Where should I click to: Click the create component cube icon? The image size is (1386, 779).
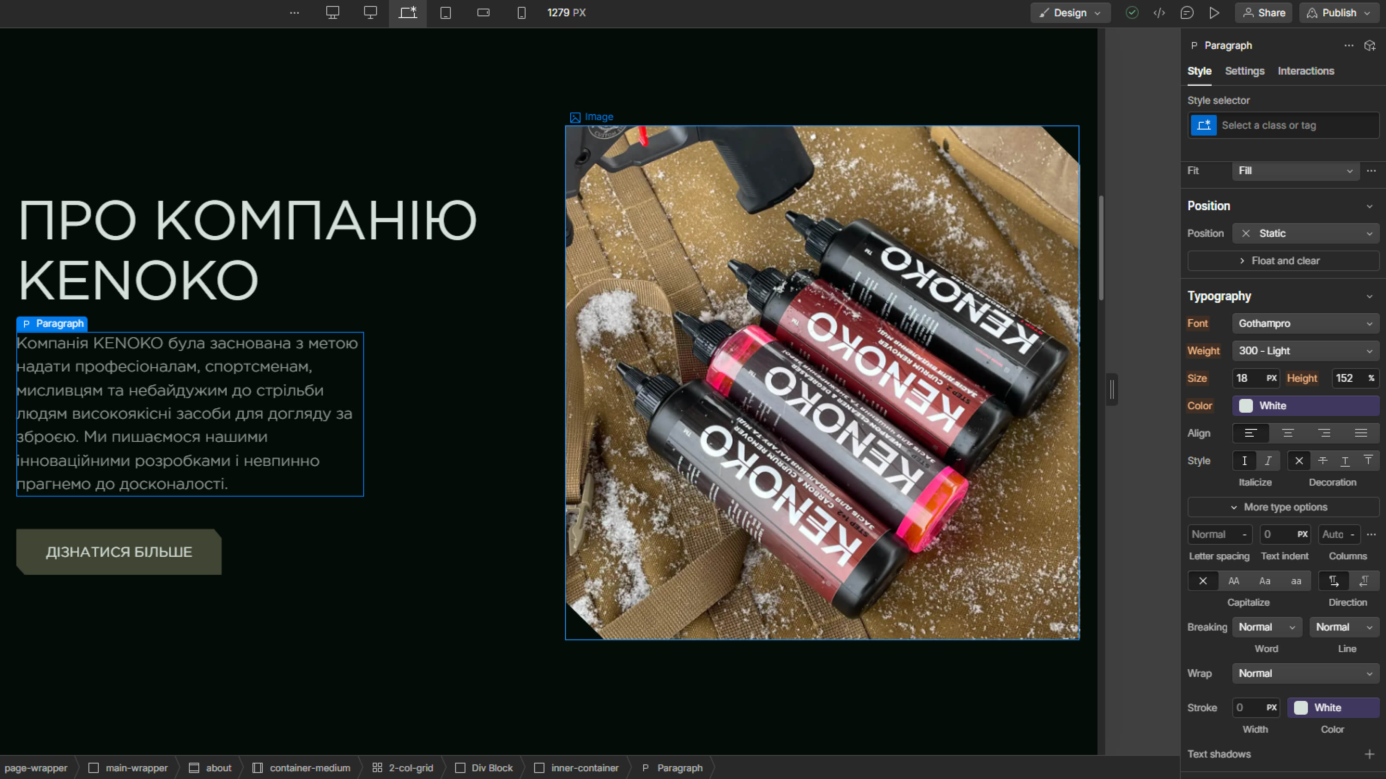1370,46
